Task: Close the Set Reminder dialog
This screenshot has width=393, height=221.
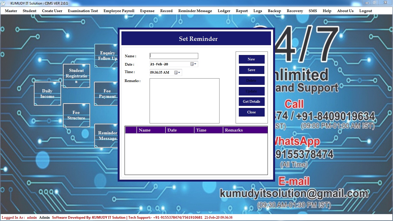Action: click(x=251, y=112)
